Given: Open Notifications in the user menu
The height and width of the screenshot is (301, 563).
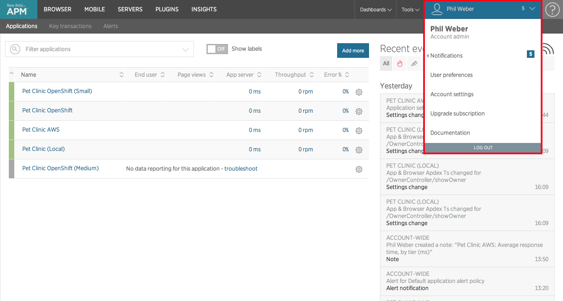Looking at the screenshot, I should coord(446,56).
